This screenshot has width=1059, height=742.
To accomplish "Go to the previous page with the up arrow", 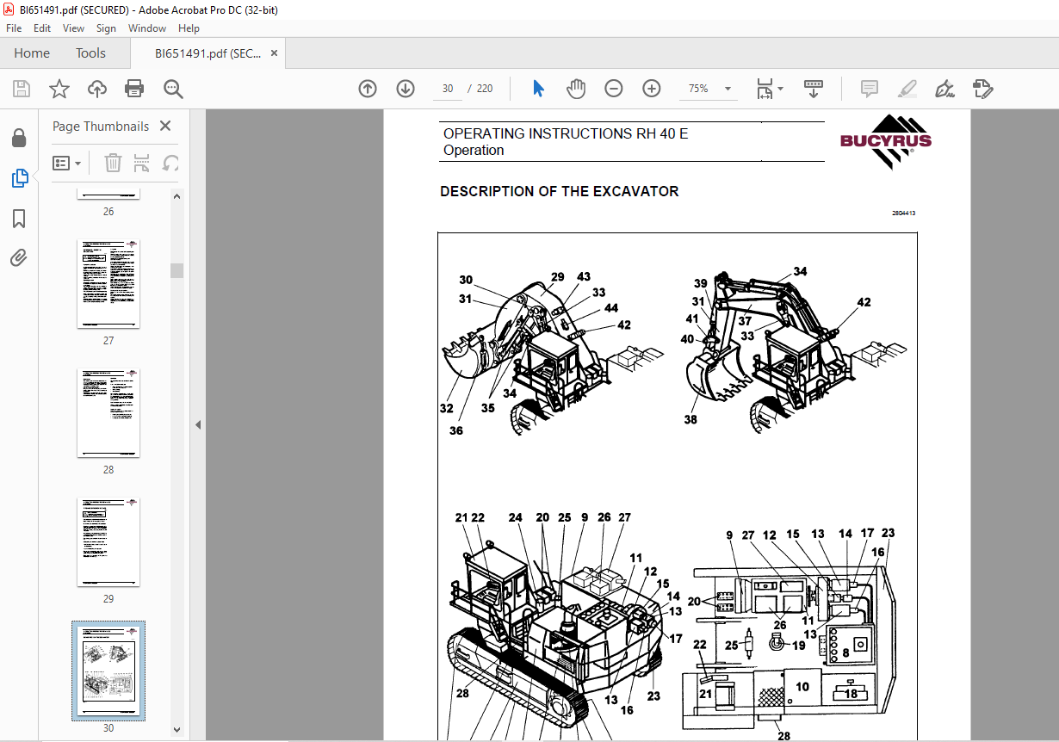I will click(x=368, y=89).
